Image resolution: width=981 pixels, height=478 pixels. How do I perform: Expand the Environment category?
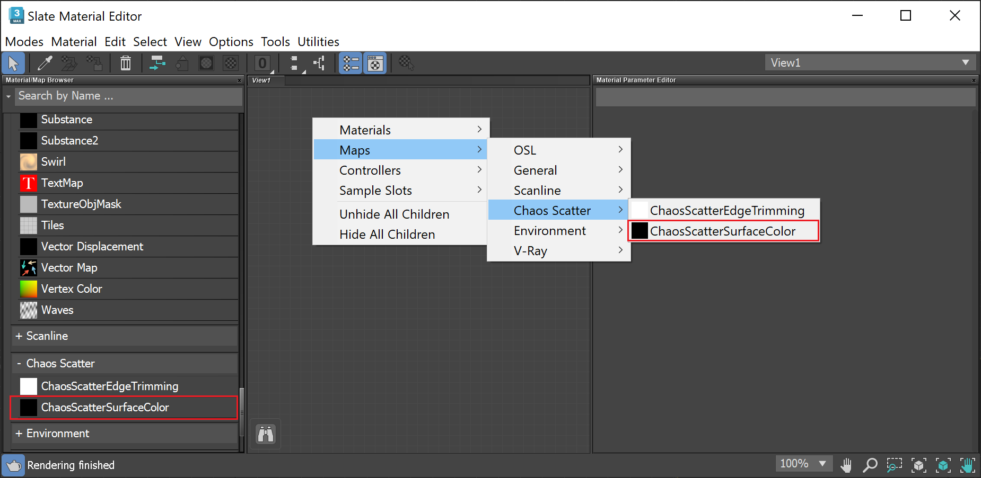57,433
